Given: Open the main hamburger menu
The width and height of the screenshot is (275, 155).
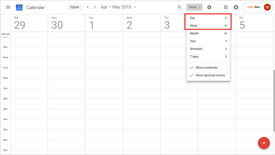Looking at the screenshot, I should pos(8,7).
